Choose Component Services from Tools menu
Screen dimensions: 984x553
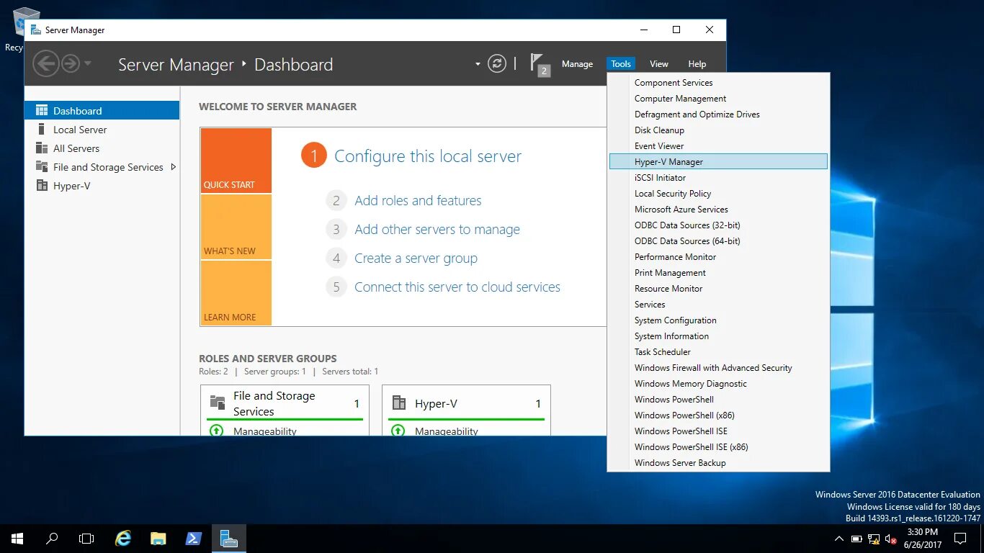coord(718,83)
